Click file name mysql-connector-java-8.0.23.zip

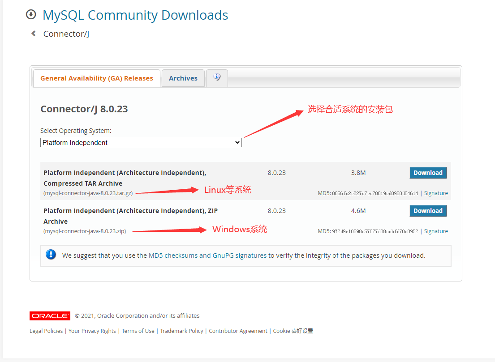pyautogui.click(x=85, y=231)
